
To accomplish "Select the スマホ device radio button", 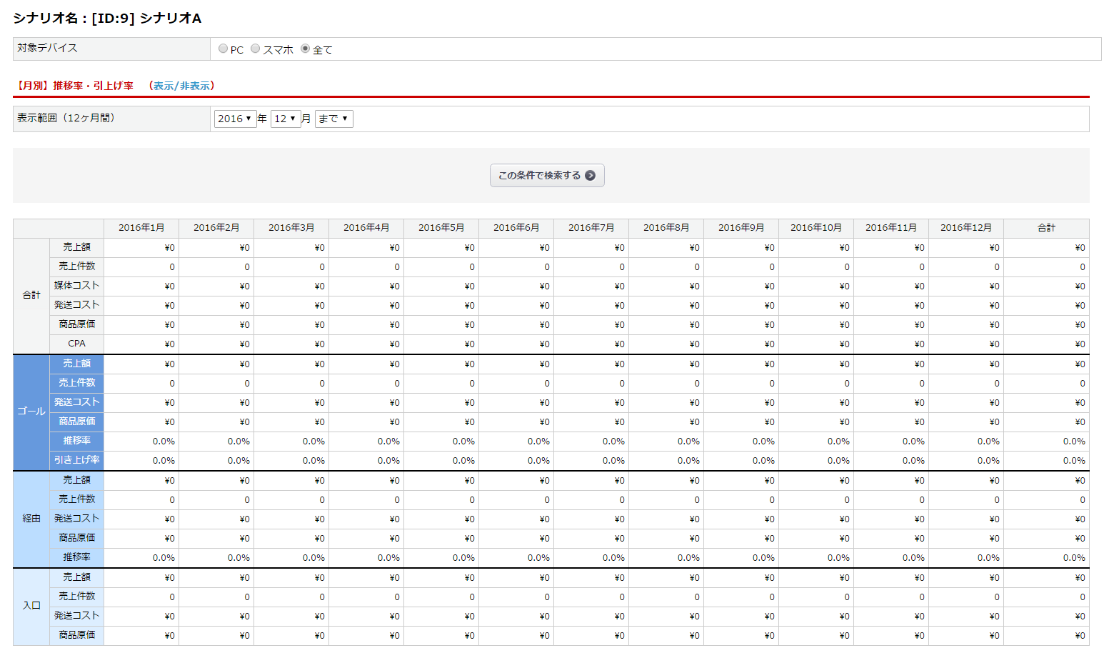I will (x=255, y=49).
